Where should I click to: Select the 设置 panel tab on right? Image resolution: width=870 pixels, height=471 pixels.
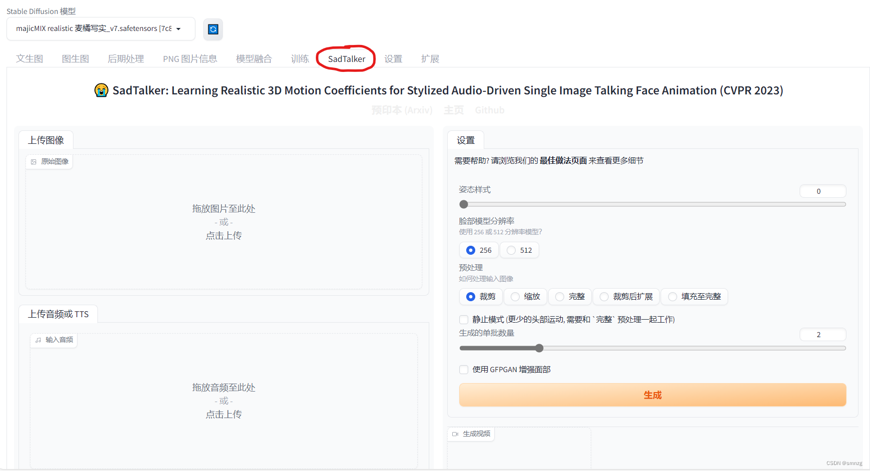tap(466, 140)
